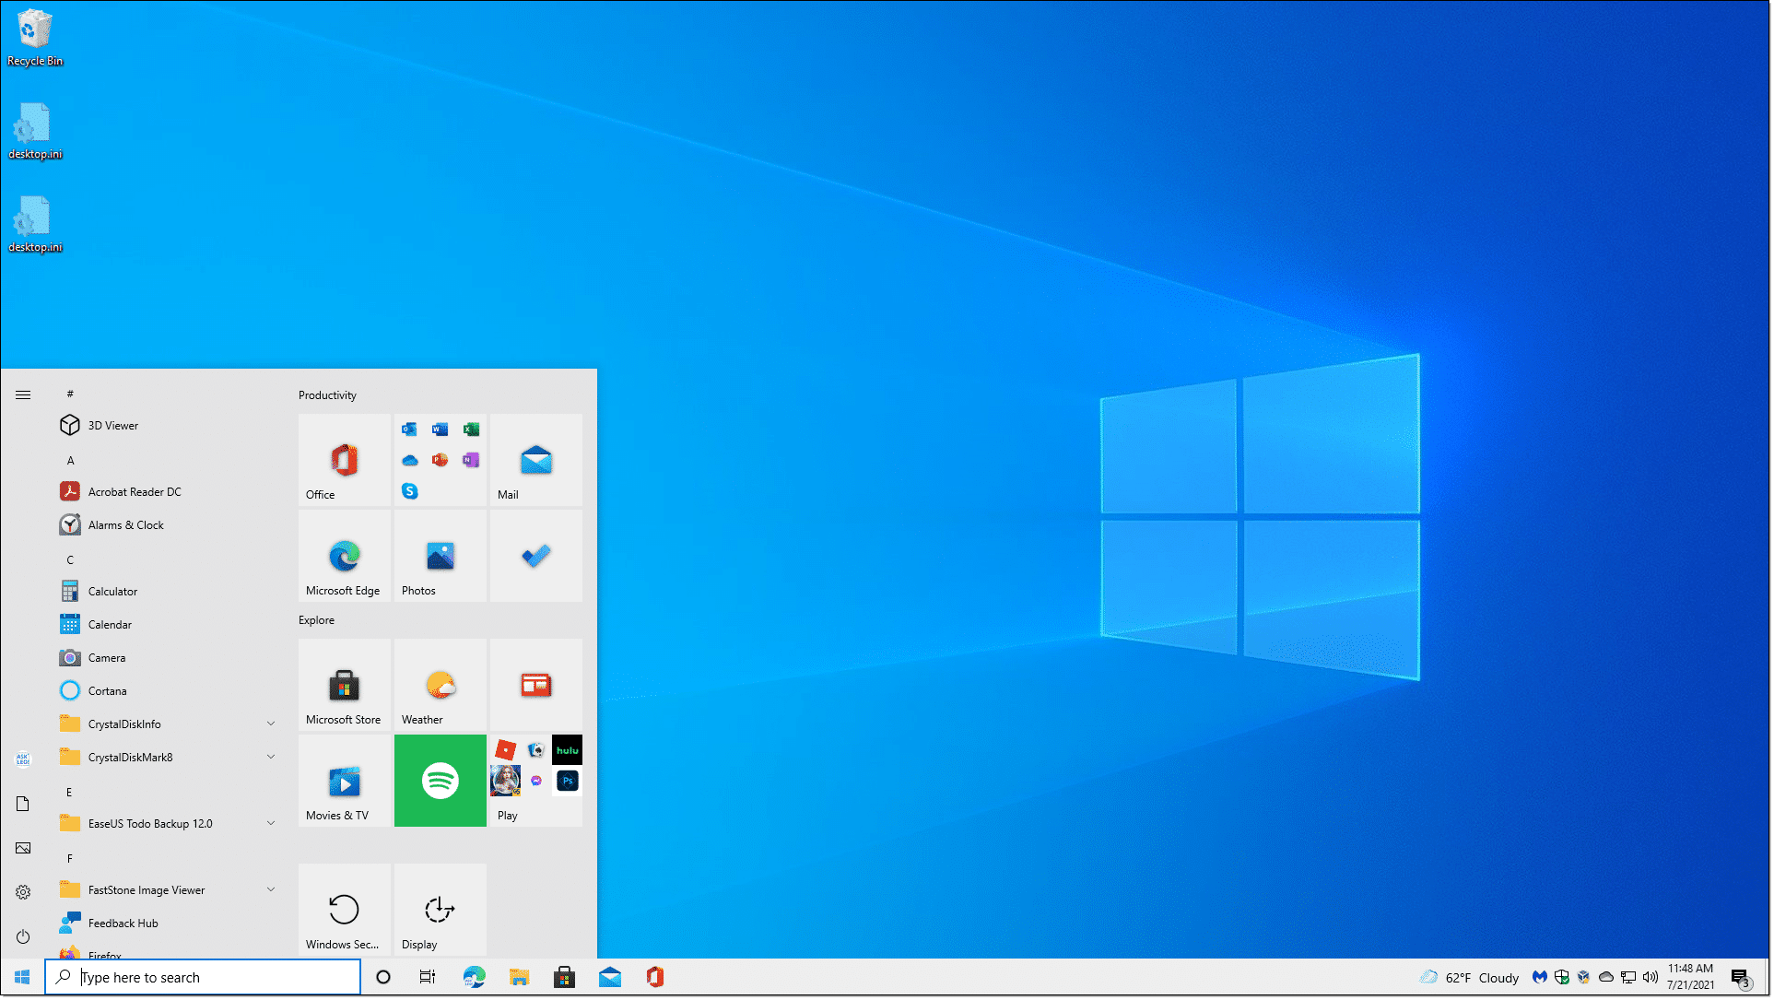Open Office from the taskbar

tap(655, 977)
